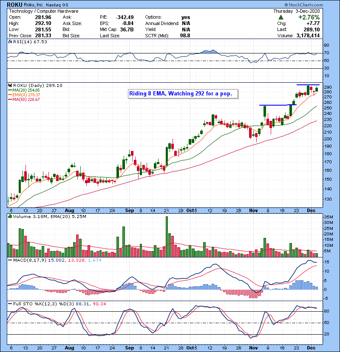
Task: Select the Prev Close value 281.33
Action: pyautogui.click(x=43, y=36)
